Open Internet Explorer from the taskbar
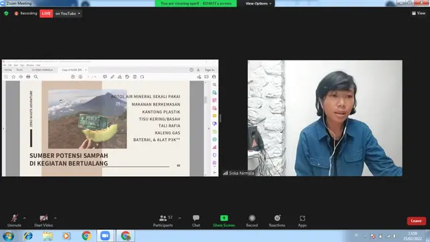430x242 pixels. coord(28,236)
